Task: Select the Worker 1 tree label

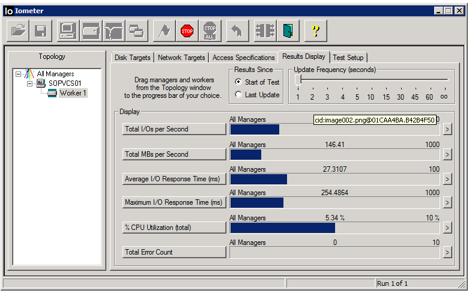Action: pyautogui.click(x=73, y=93)
